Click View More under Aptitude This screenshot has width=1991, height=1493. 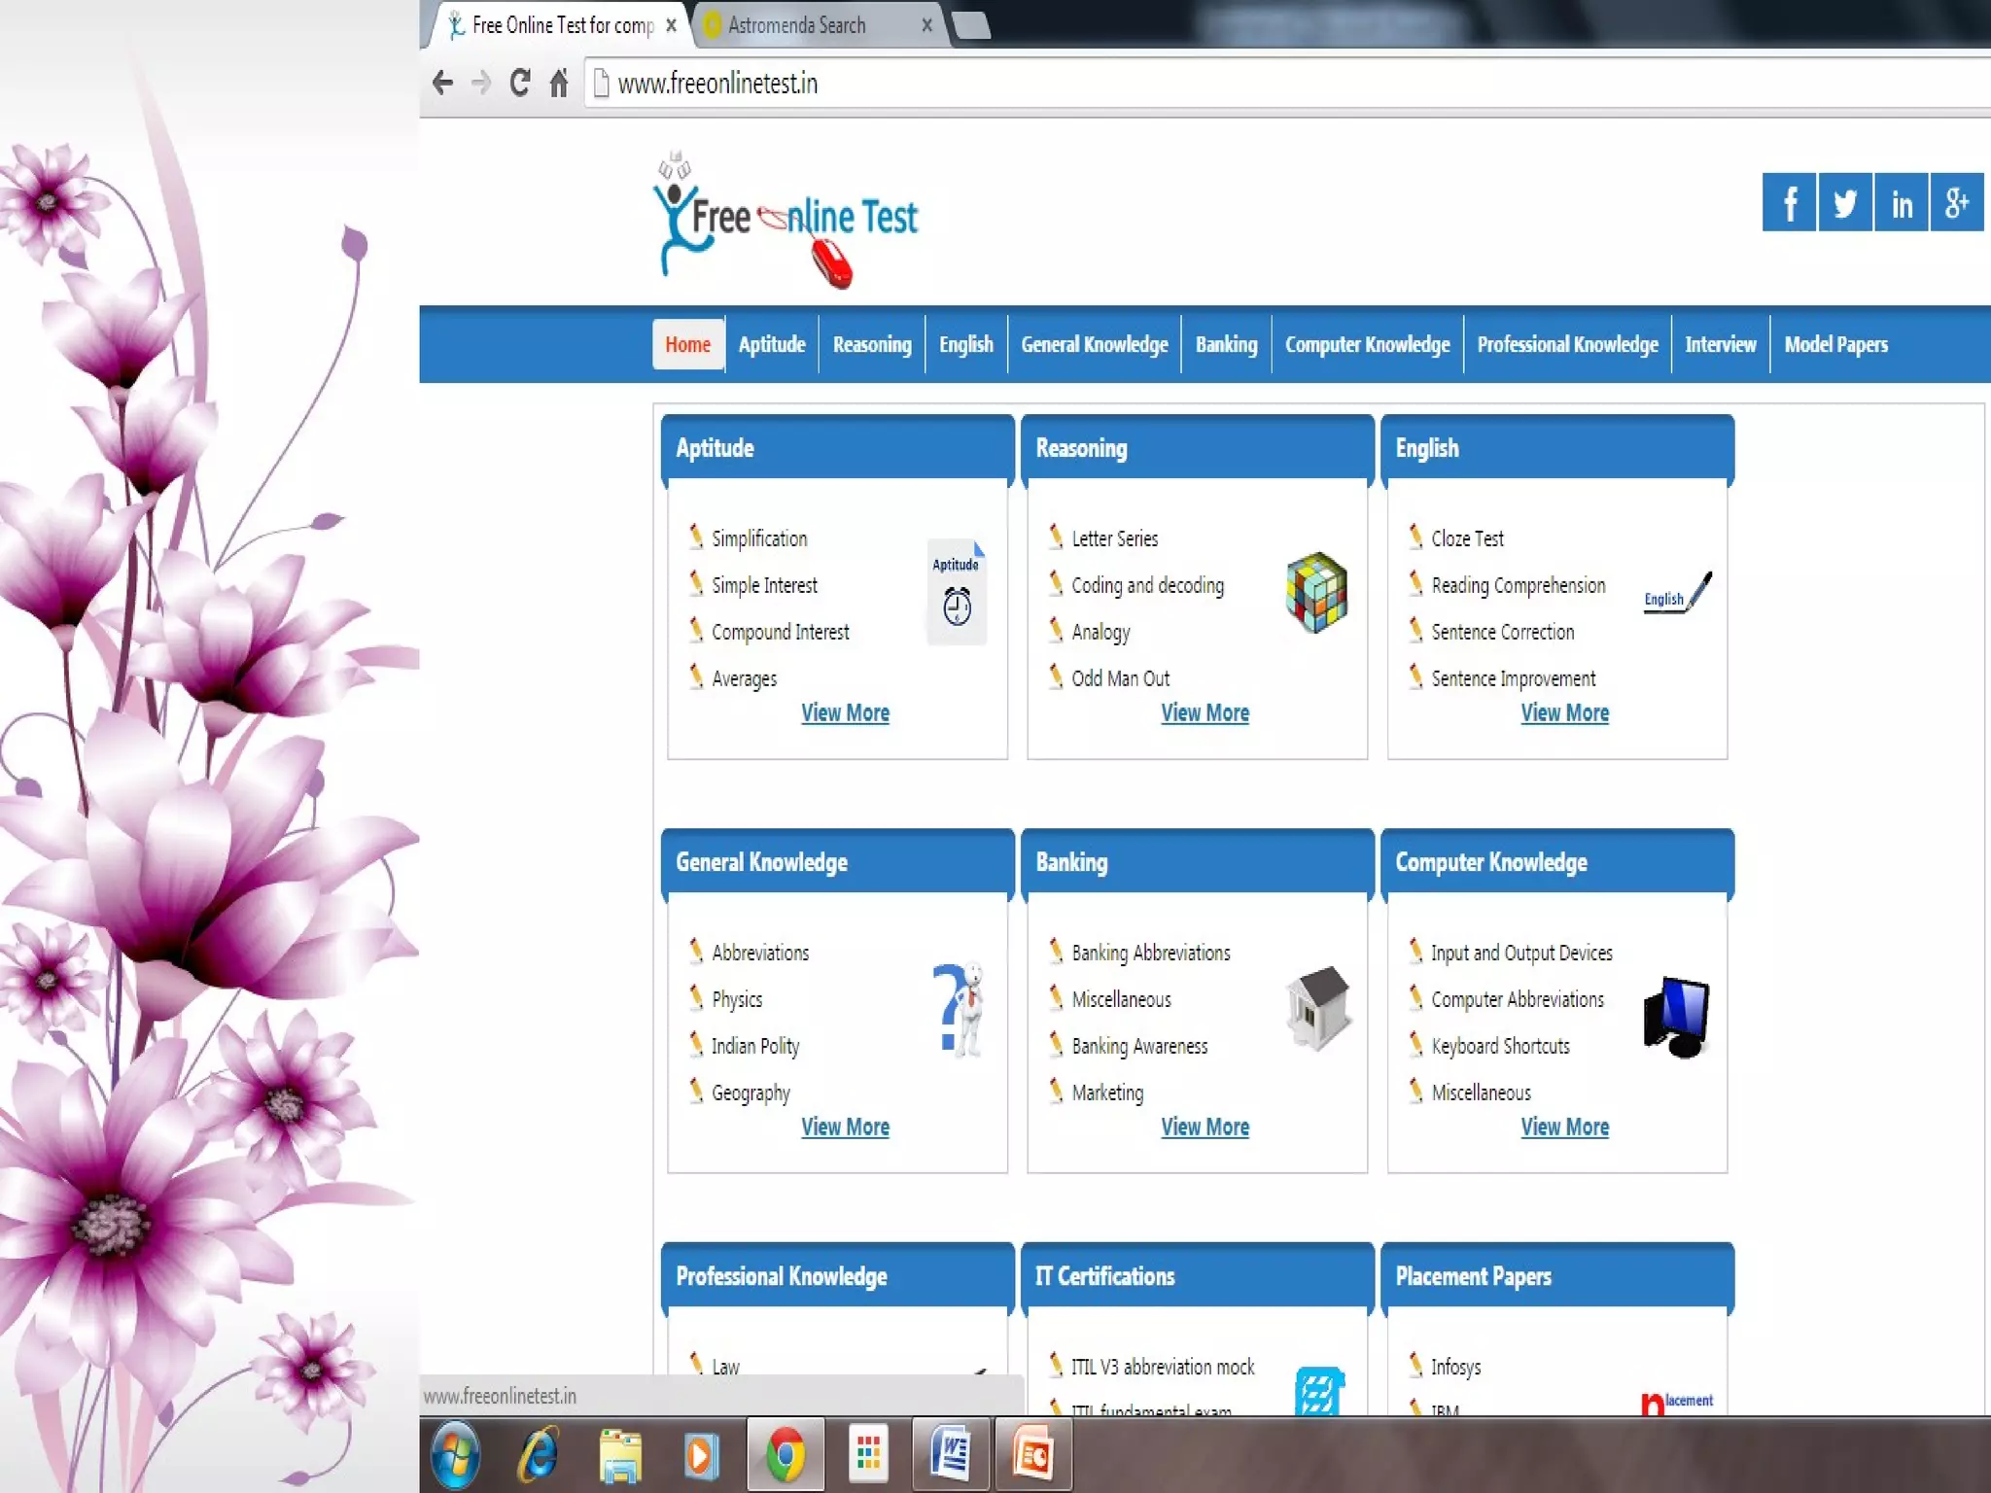pos(845,712)
